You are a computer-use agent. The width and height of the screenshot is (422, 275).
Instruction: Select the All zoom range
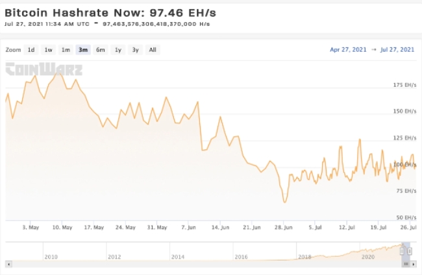(153, 50)
